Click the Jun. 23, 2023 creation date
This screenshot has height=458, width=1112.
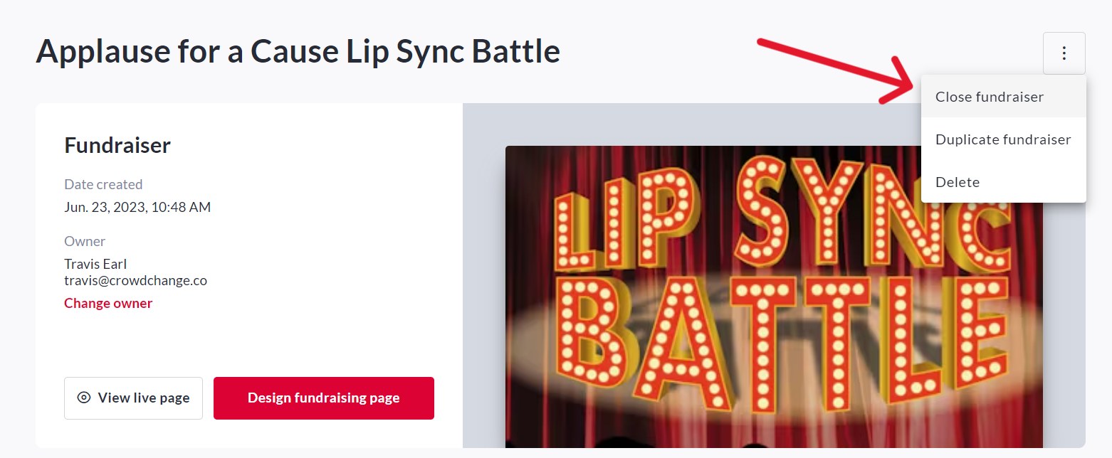point(137,207)
